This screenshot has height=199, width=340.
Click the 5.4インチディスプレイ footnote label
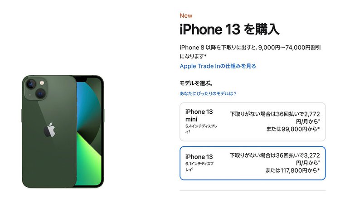point(201,129)
